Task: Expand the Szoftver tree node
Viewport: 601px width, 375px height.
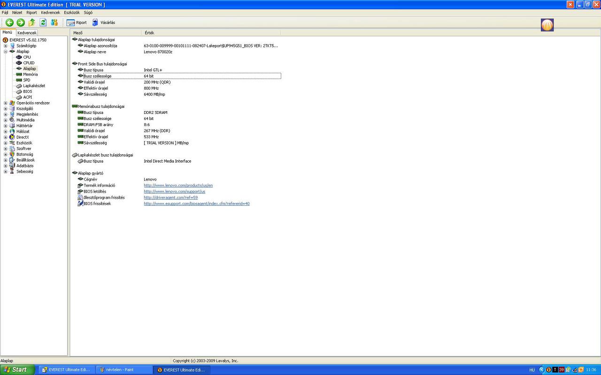Action: pos(6,149)
